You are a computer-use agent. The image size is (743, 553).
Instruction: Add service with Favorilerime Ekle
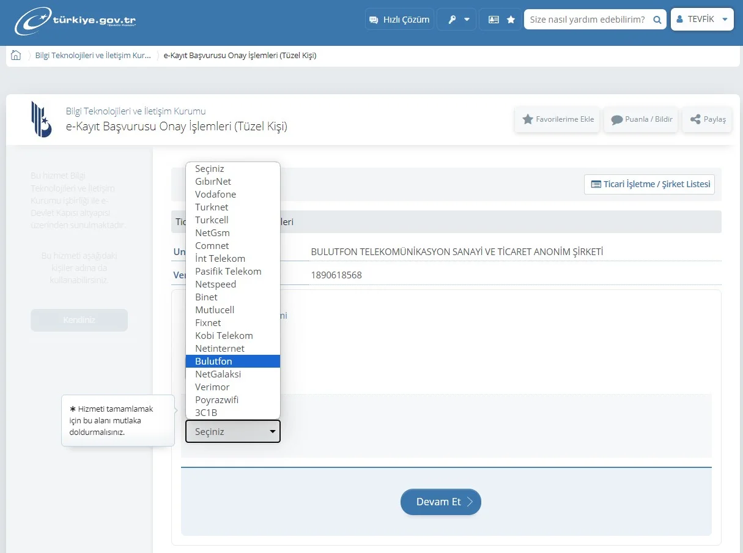pyautogui.click(x=558, y=119)
